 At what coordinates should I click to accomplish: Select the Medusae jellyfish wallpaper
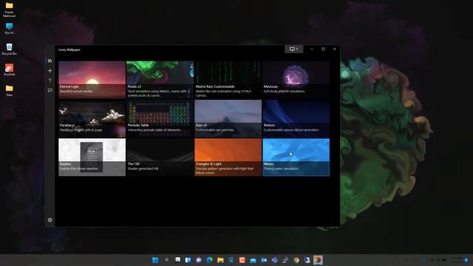tap(296, 80)
